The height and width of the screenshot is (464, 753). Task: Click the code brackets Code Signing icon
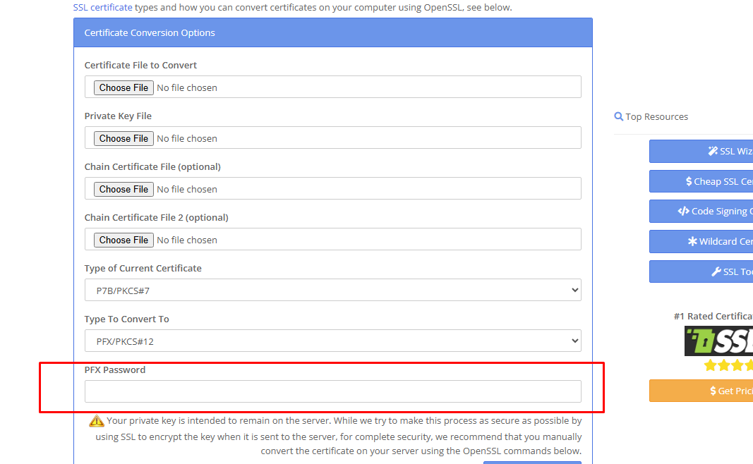(683, 211)
